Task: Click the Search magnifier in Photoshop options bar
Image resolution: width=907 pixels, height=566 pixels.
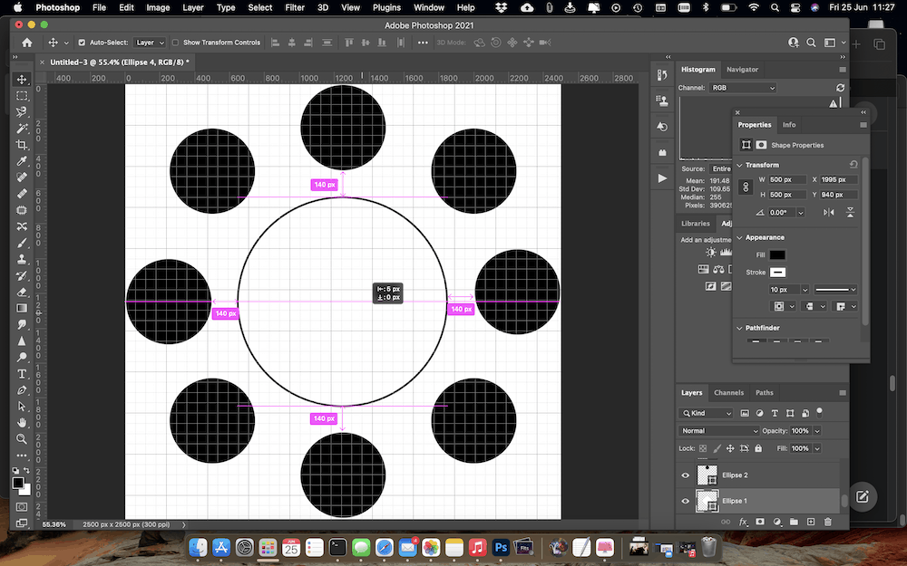Action: (x=811, y=43)
